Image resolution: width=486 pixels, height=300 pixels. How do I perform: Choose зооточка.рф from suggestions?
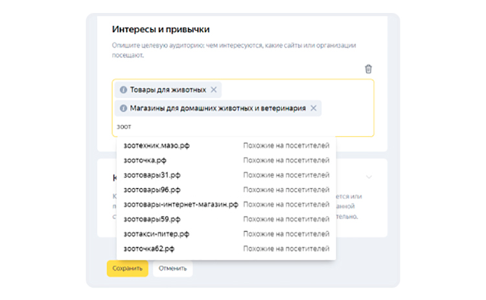pos(145,160)
